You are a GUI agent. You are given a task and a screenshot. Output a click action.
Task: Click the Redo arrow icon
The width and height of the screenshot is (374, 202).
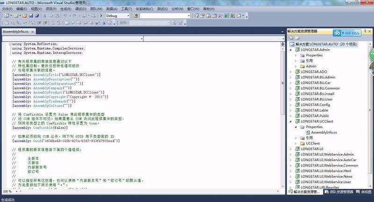pyautogui.click(x=75, y=16)
